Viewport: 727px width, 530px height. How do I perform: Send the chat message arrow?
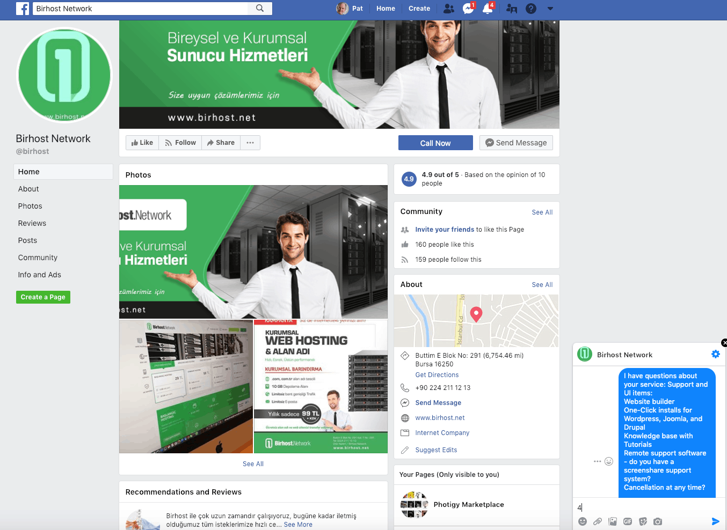pos(715,521)
